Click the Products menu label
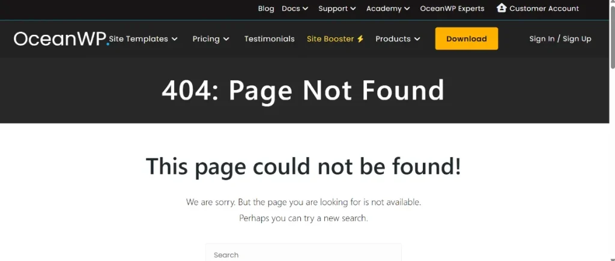This screenshot has width=615, height=261. 393,39
